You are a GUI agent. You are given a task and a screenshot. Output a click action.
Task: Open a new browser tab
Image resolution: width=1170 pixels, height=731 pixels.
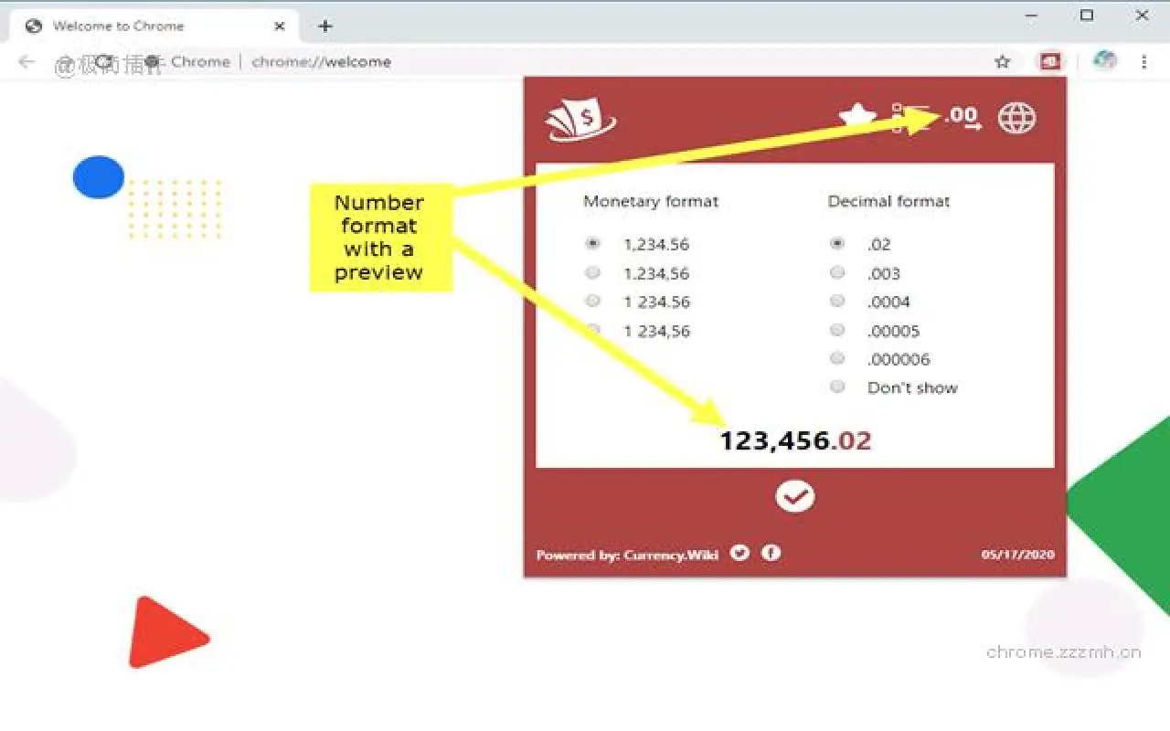pyautogui.click(x=324, y=26)
